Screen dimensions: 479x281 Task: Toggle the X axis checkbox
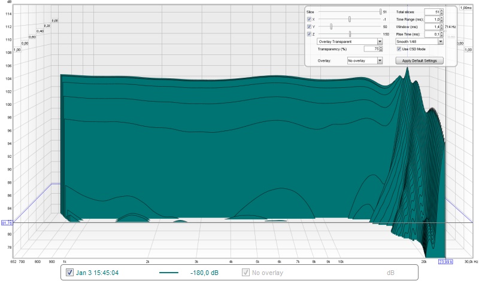pos(309,19)
